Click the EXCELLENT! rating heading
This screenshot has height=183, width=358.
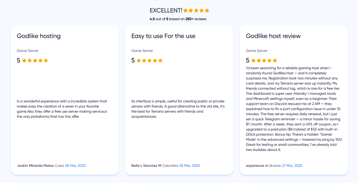point(166,10)
